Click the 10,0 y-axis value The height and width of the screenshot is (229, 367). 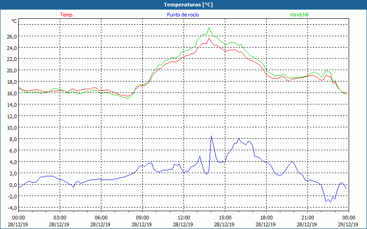pyautogui.click(x=11, y=128)
